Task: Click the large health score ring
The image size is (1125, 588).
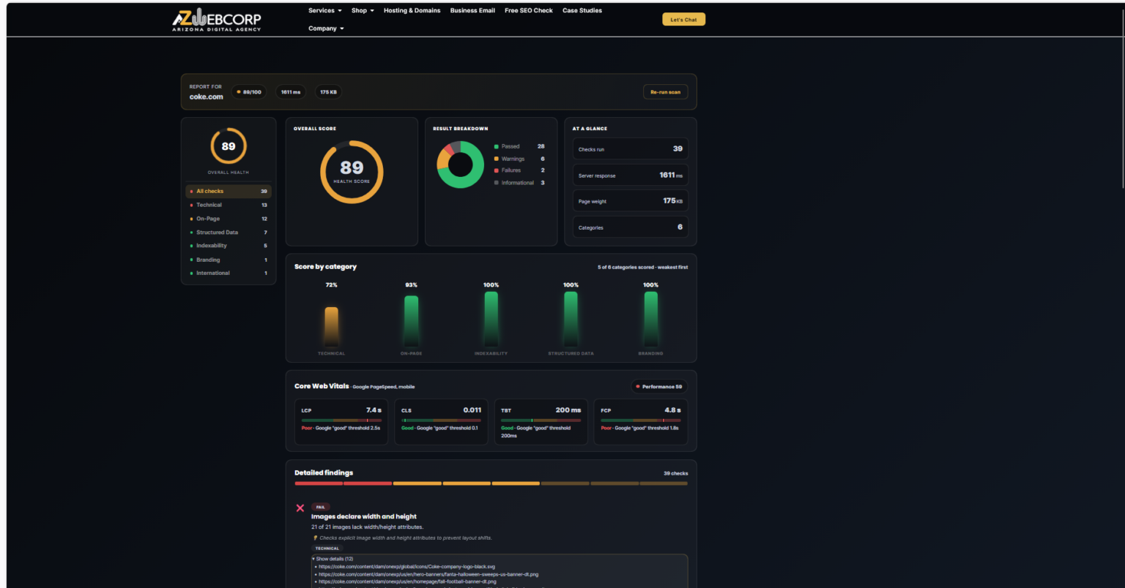Action: coord(352,172)
